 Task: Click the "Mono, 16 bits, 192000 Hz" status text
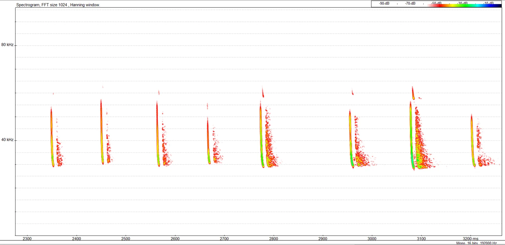[477, 243]
